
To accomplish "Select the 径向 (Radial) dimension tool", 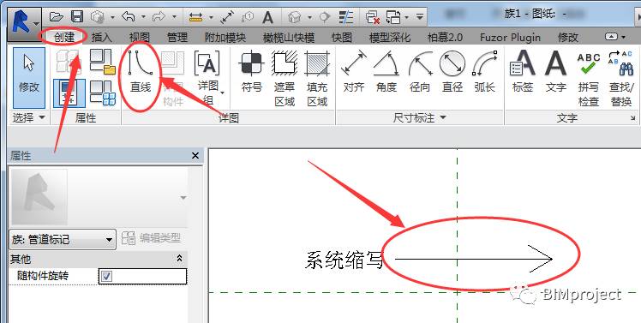I will click(x=420, y=72).
